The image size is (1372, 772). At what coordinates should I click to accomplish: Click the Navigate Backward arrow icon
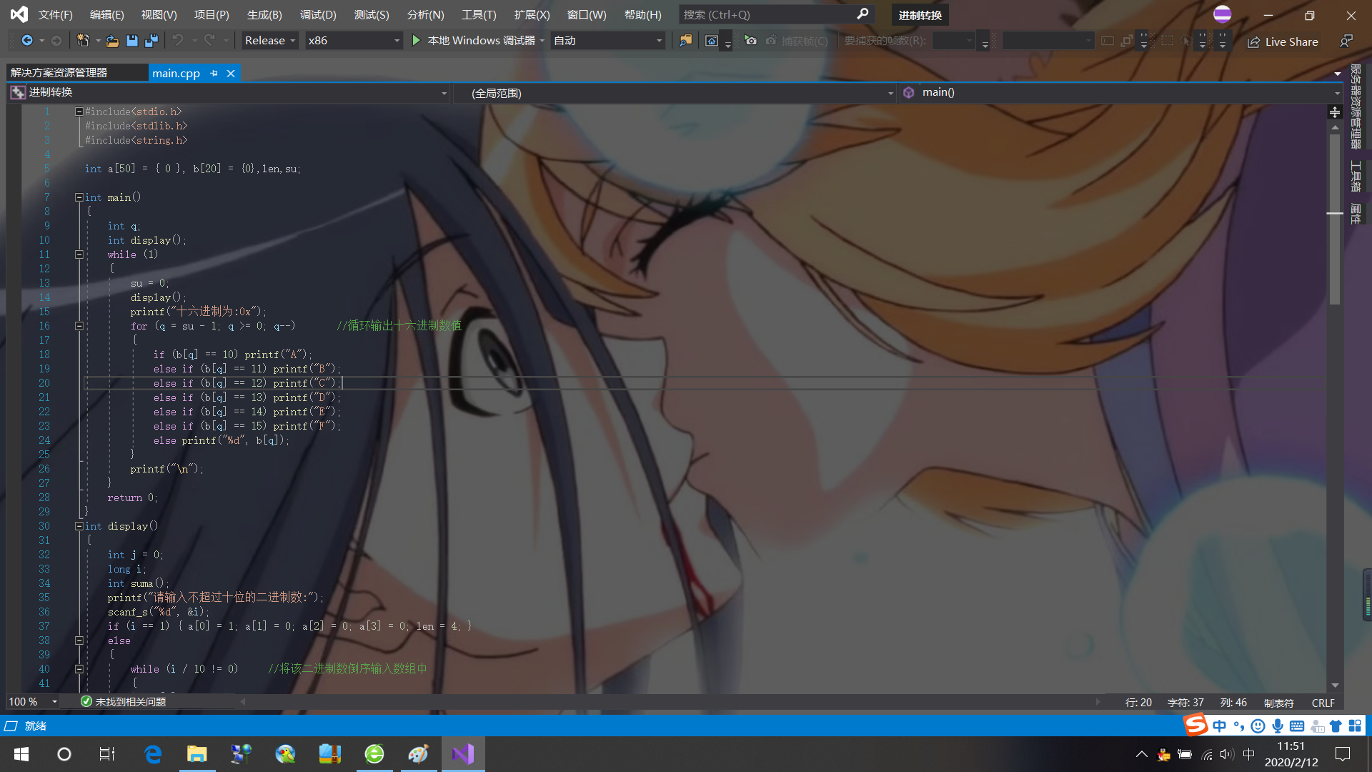[27, 41]
